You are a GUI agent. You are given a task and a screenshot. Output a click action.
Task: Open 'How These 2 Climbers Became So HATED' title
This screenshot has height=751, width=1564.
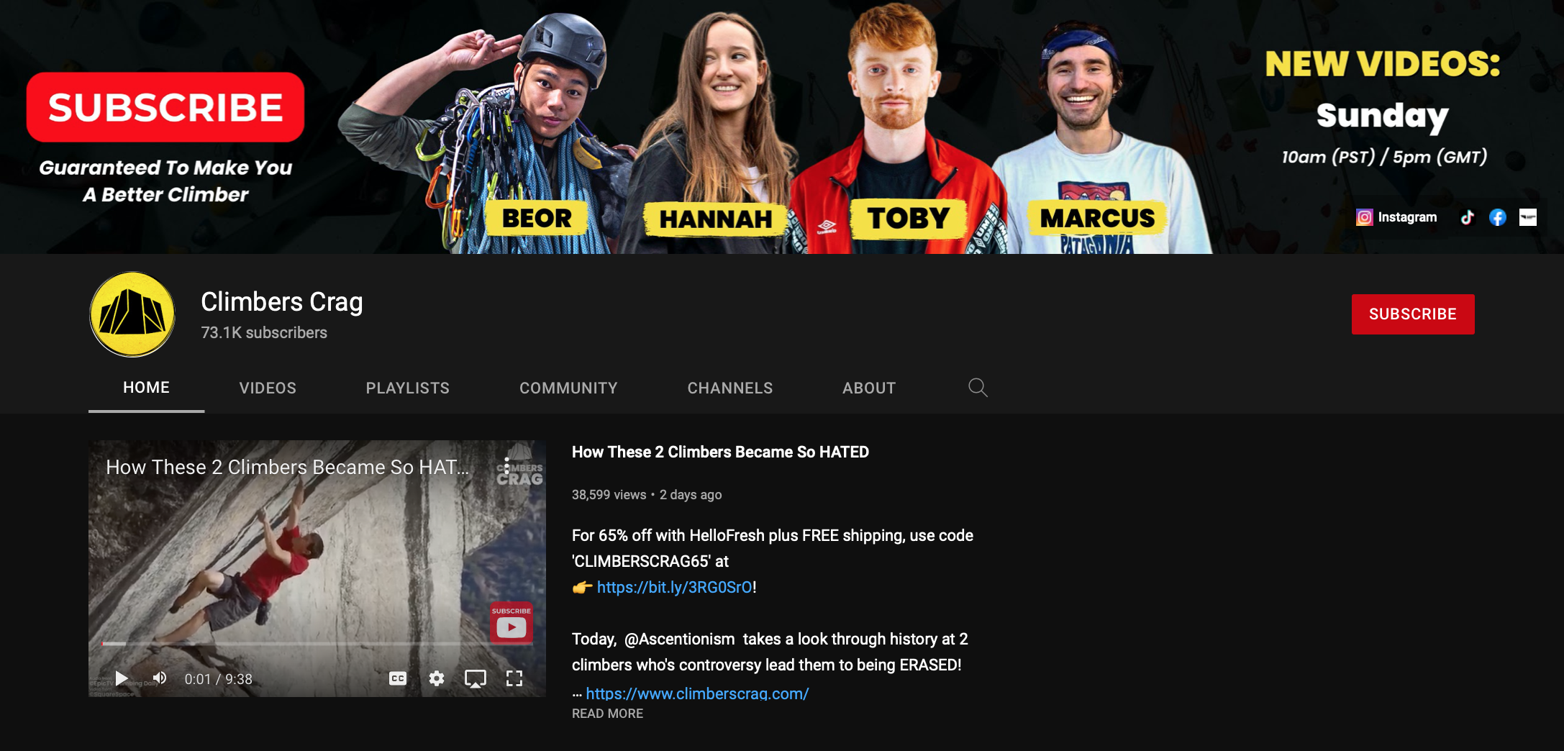(x=720, y=452)
